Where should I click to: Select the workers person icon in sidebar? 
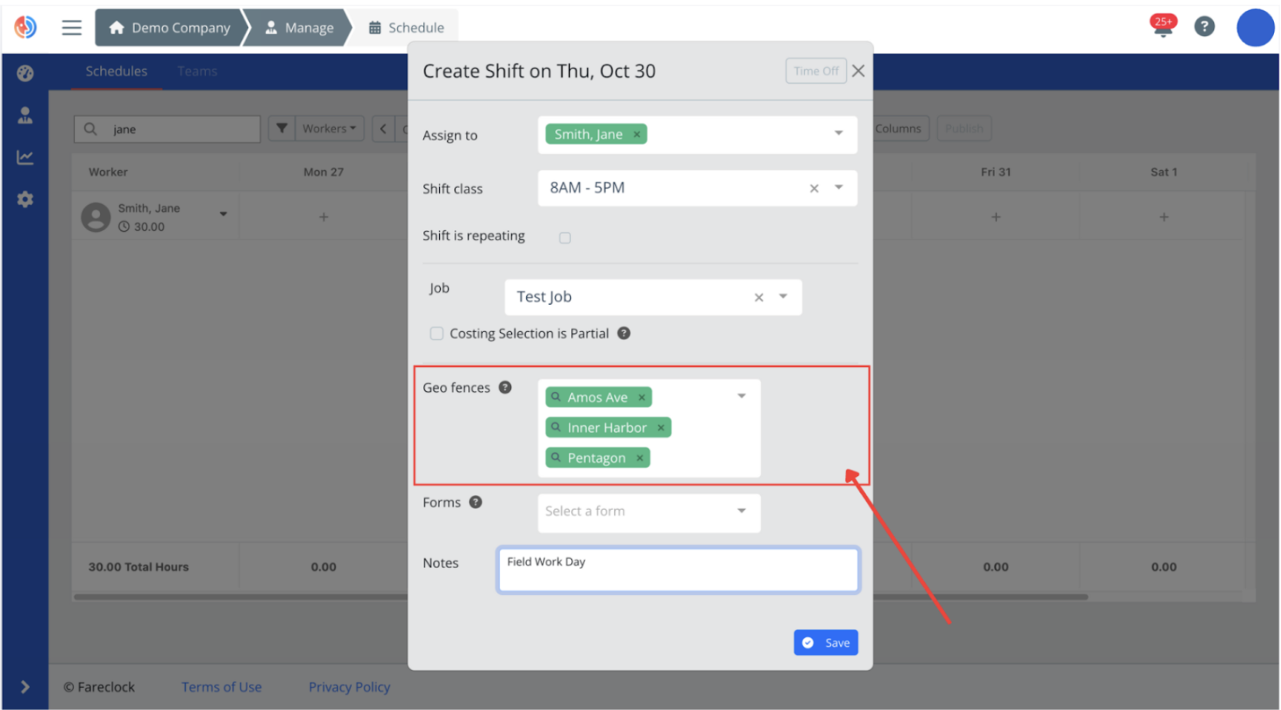pyautogui.click(x=25, y=115)
